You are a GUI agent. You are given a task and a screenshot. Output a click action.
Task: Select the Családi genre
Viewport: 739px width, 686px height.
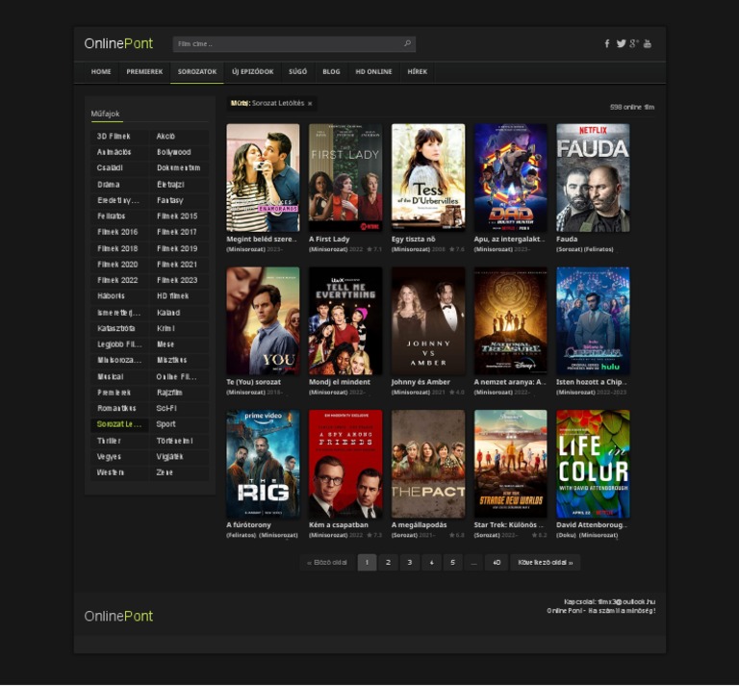click(119, 168)
